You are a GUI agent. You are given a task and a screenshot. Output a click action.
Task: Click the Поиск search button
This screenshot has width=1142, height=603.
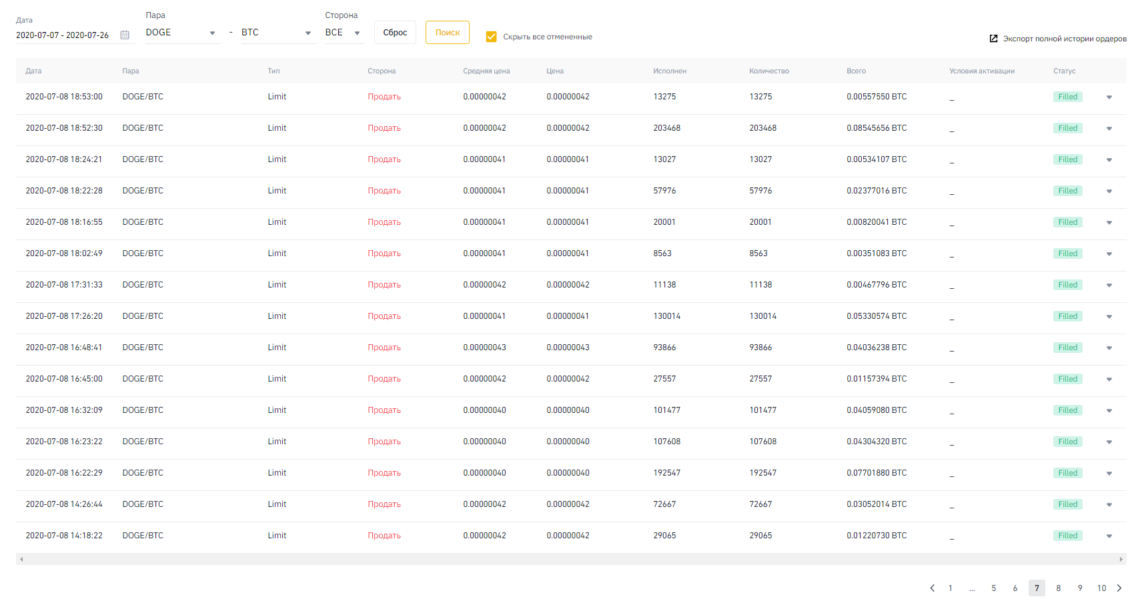448,33
